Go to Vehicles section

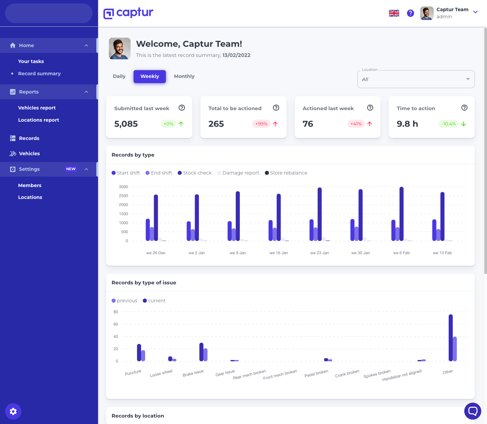(30, 154)
